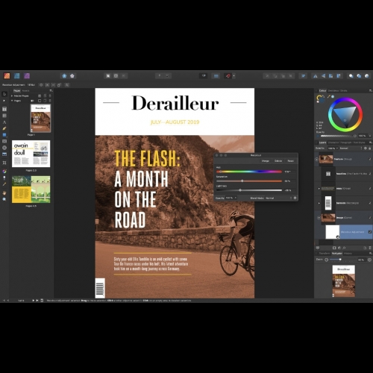The image size is (373, 373).
Task: Open the Layers panel blend mode dropdown
Action: [351, 148]
